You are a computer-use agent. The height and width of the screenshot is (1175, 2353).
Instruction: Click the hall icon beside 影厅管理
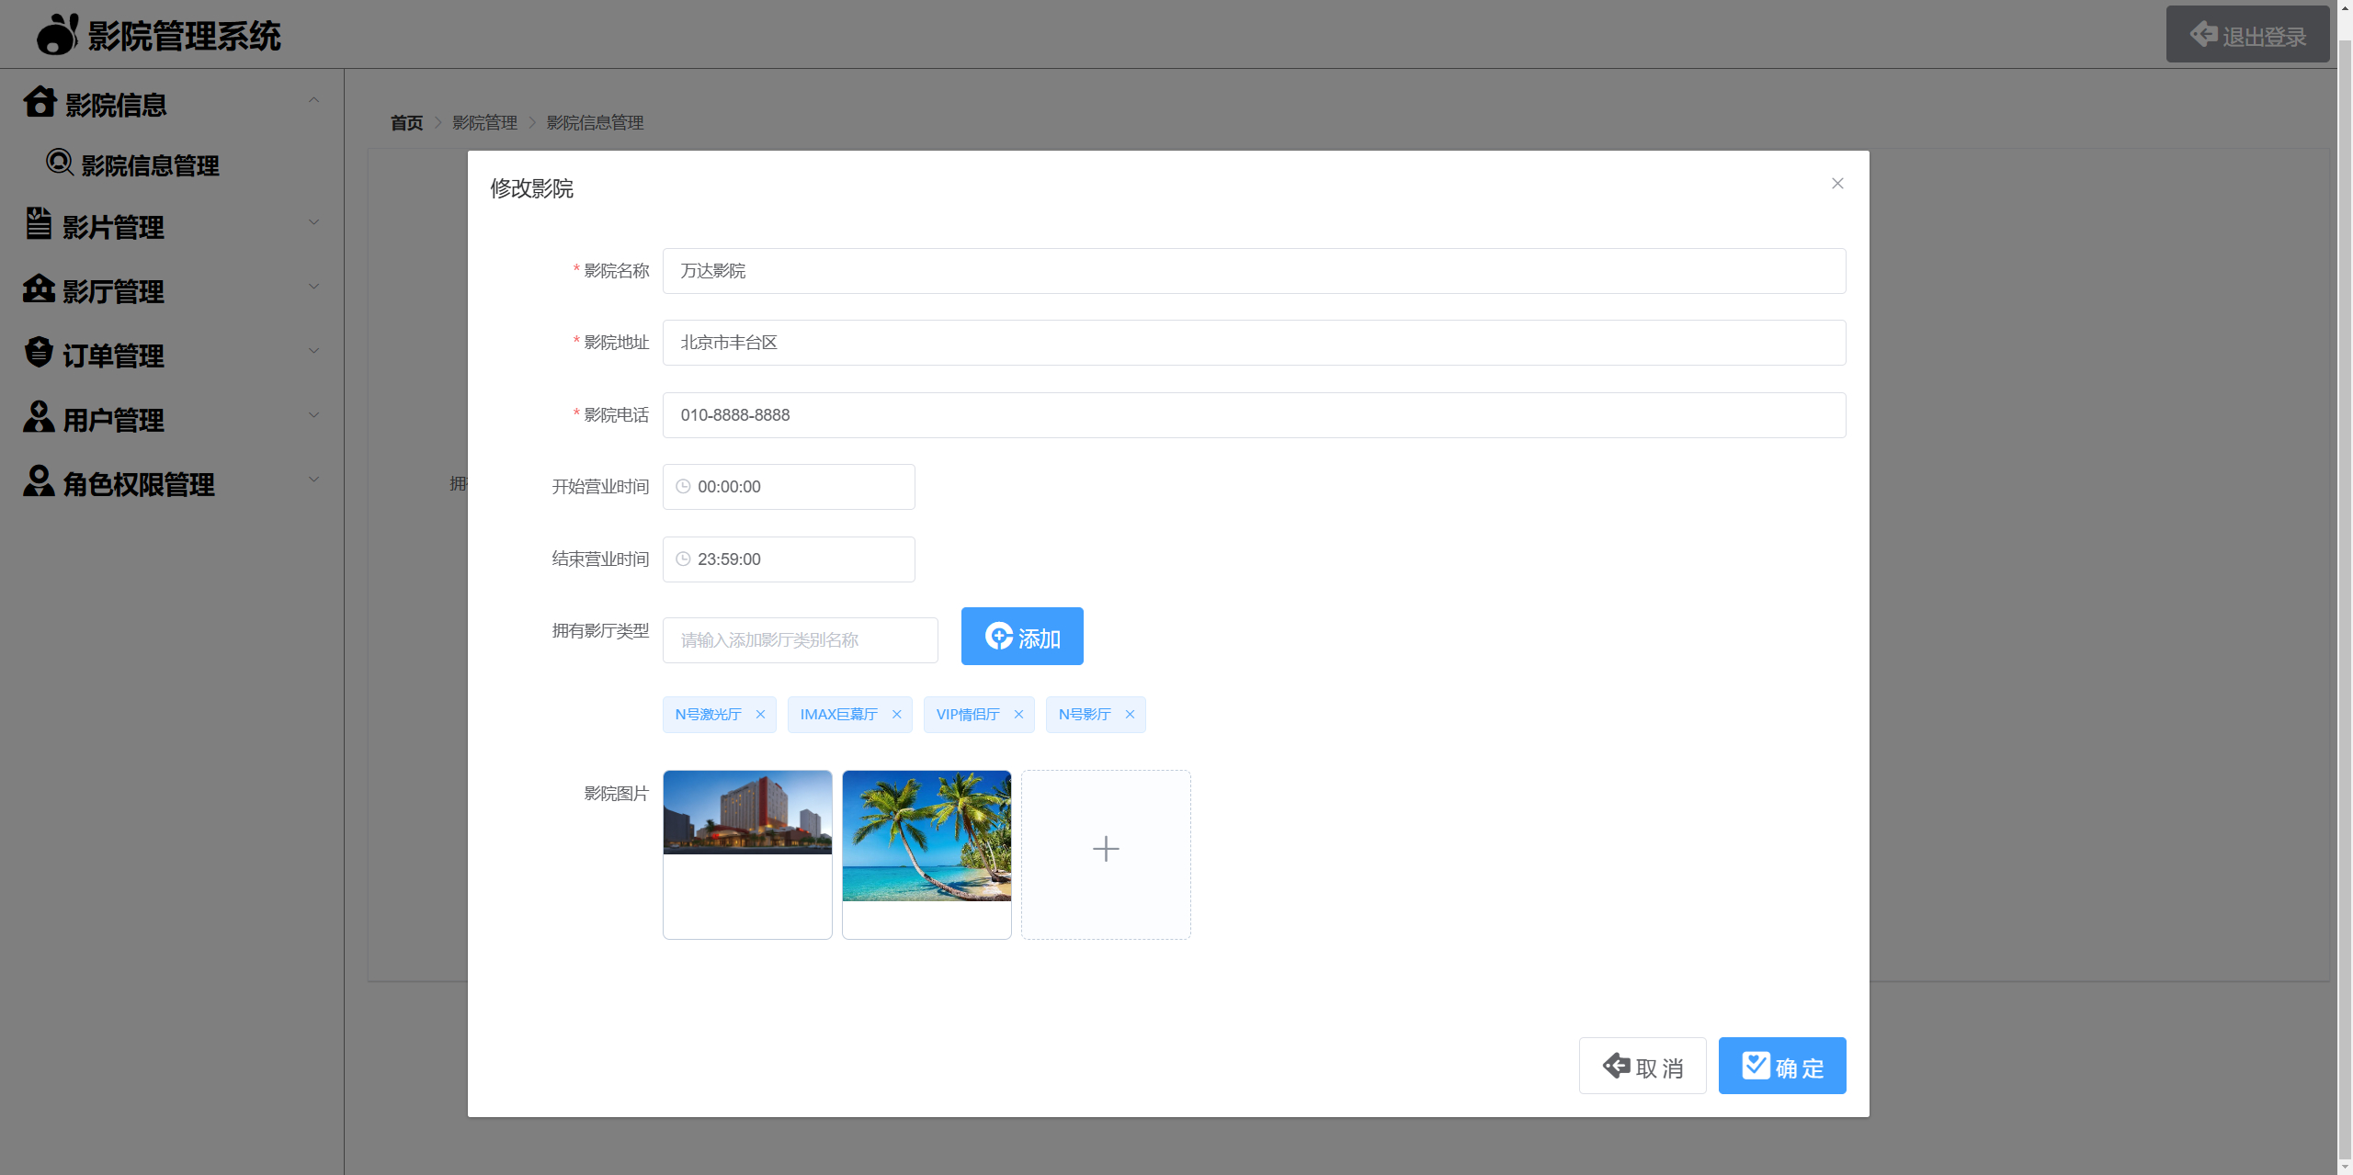tap(40, 288)
